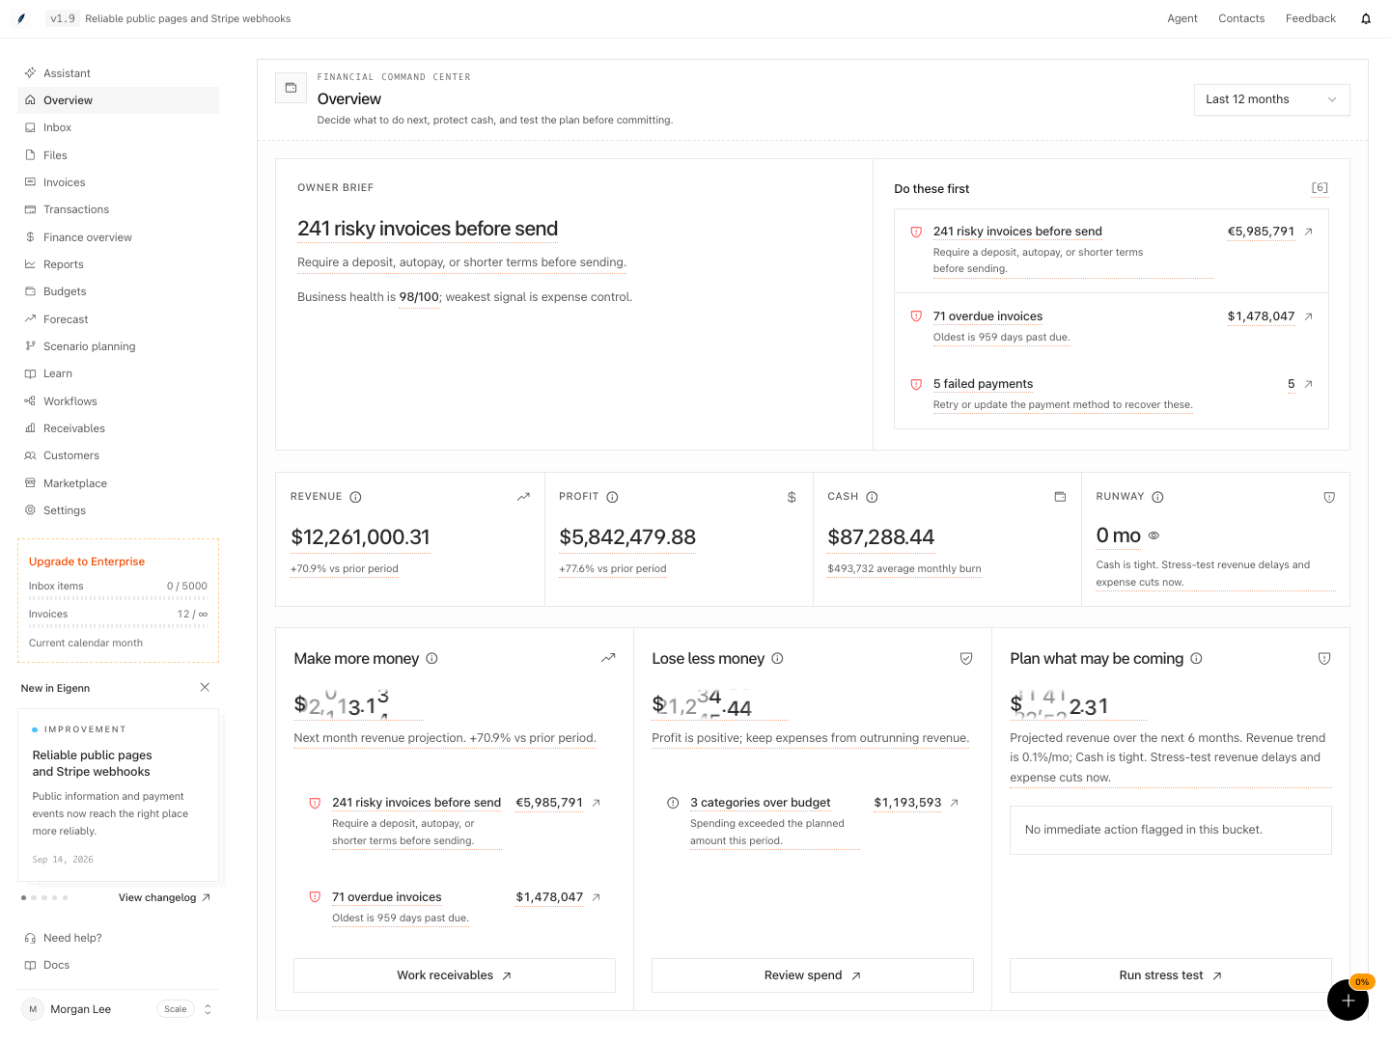
Task: Show info for Make more money
Action: pyautogui.click(x=431, y=658)
